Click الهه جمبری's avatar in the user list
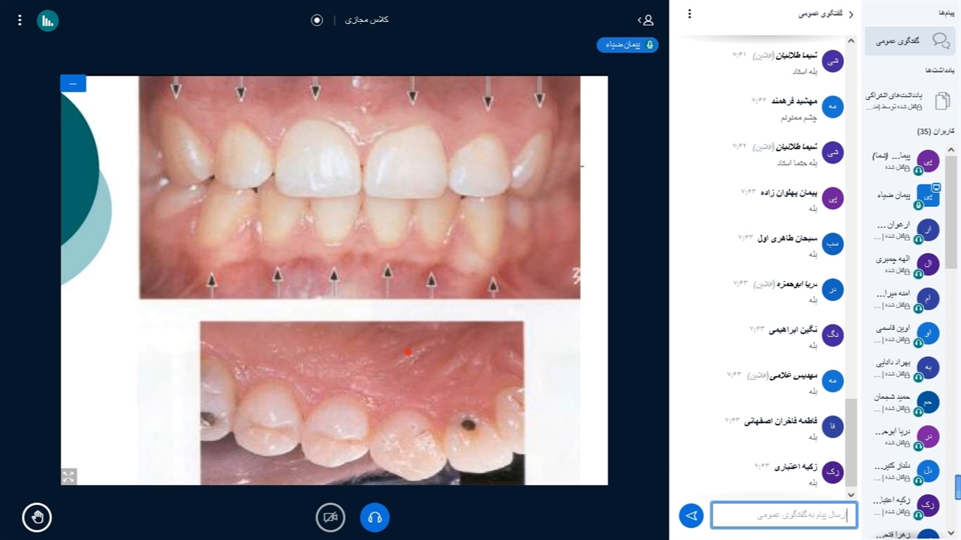The width and height of the screenshot is (961, 540). click(x=928, y=263)
